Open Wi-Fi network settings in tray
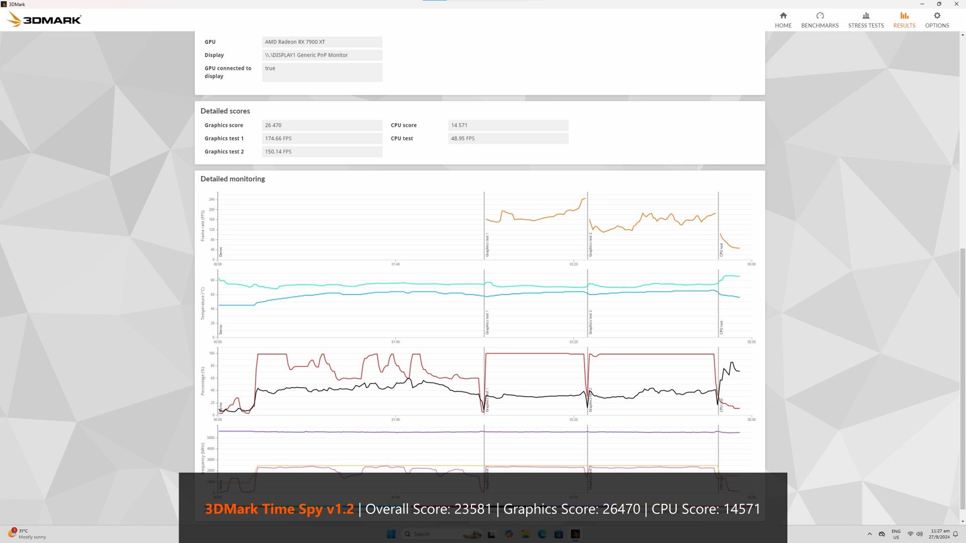The height and width of the screenshot is (543, 966). tap(910, 534)
